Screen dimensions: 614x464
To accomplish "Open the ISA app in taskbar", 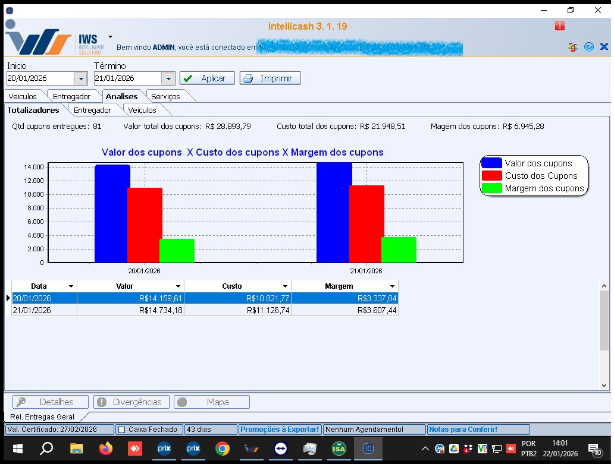I will point(339,449).
